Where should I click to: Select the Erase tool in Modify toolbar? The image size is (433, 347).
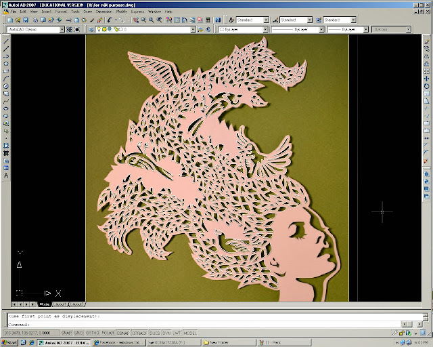point(427,41)
